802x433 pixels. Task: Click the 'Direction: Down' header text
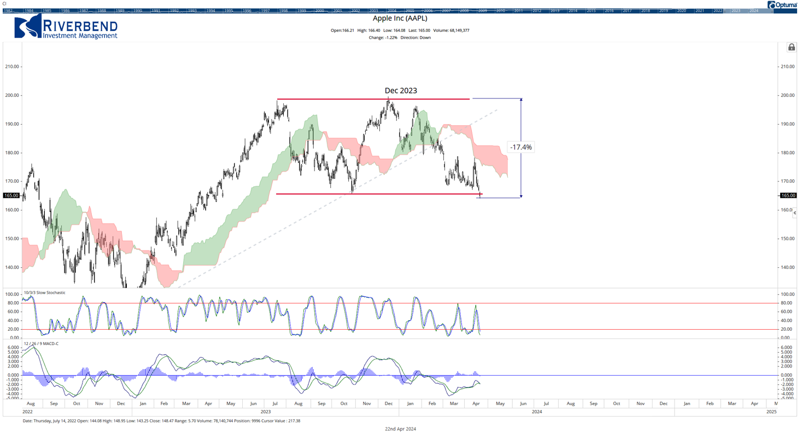415,38
